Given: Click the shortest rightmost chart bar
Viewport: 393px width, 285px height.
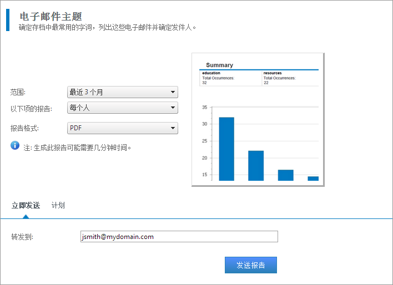Looking at the screenshot, I should click(x=313, y=179).
